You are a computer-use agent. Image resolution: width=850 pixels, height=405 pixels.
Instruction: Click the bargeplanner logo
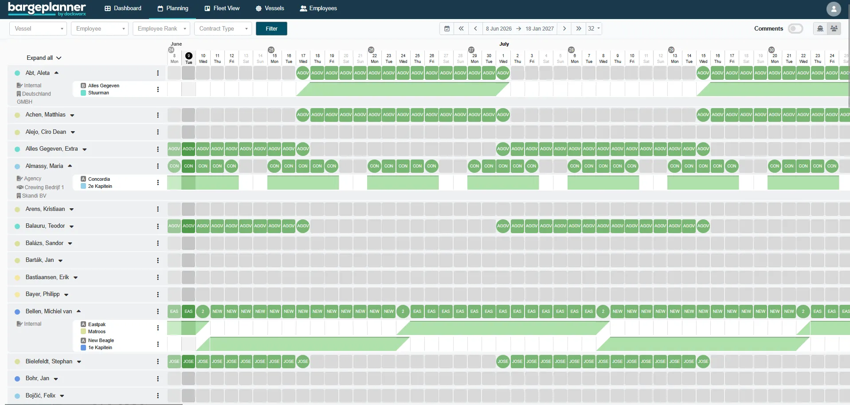[x=47, y=8]
